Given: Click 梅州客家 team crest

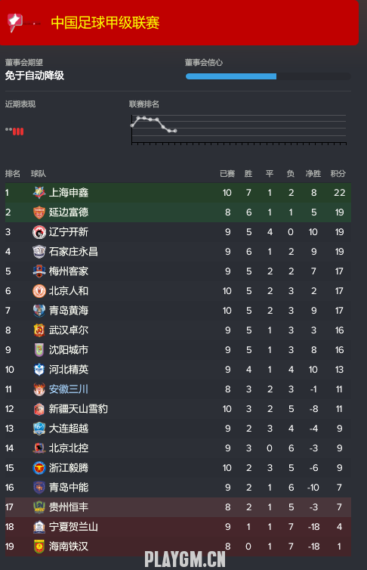Looking at the screenshot, I should 39,271.
